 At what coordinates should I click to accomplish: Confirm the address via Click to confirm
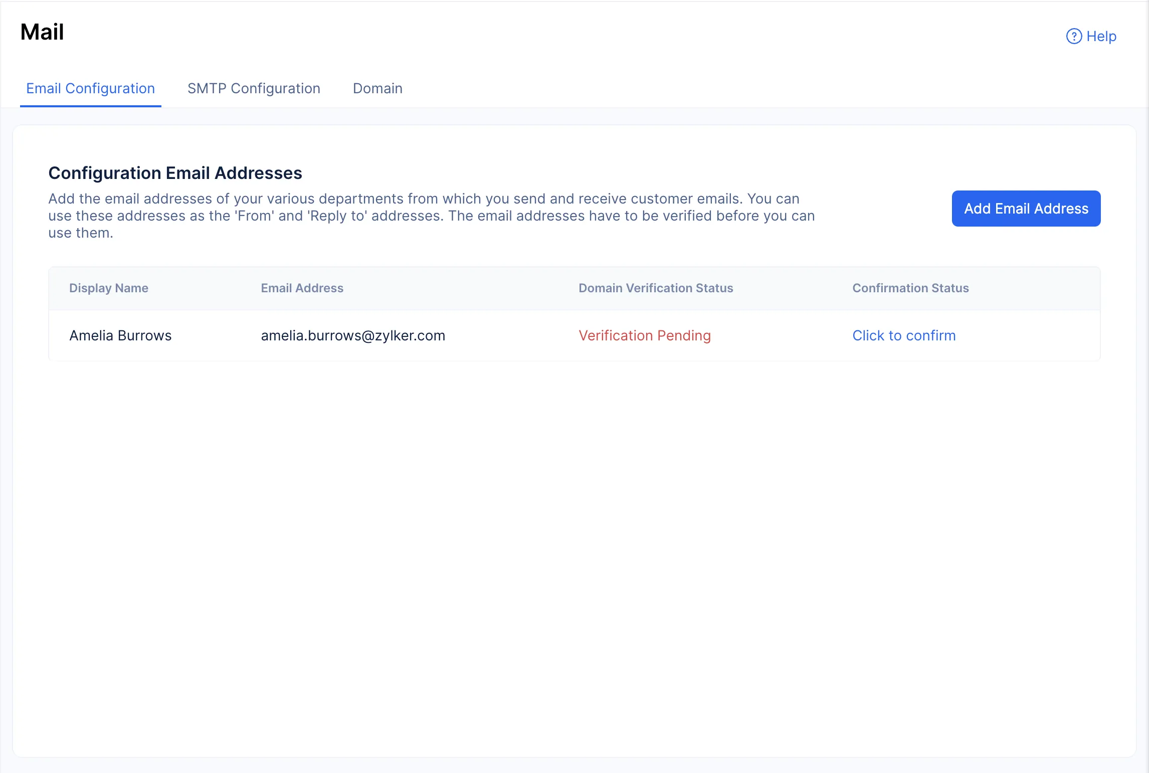pyautogui.click(x=904, y=335)
